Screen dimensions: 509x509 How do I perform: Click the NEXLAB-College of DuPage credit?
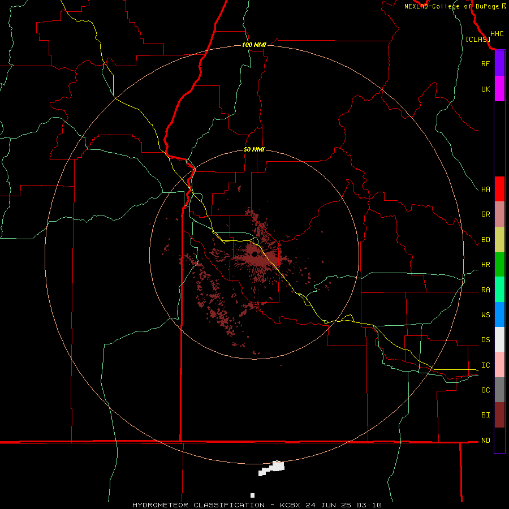coord(451,6)
